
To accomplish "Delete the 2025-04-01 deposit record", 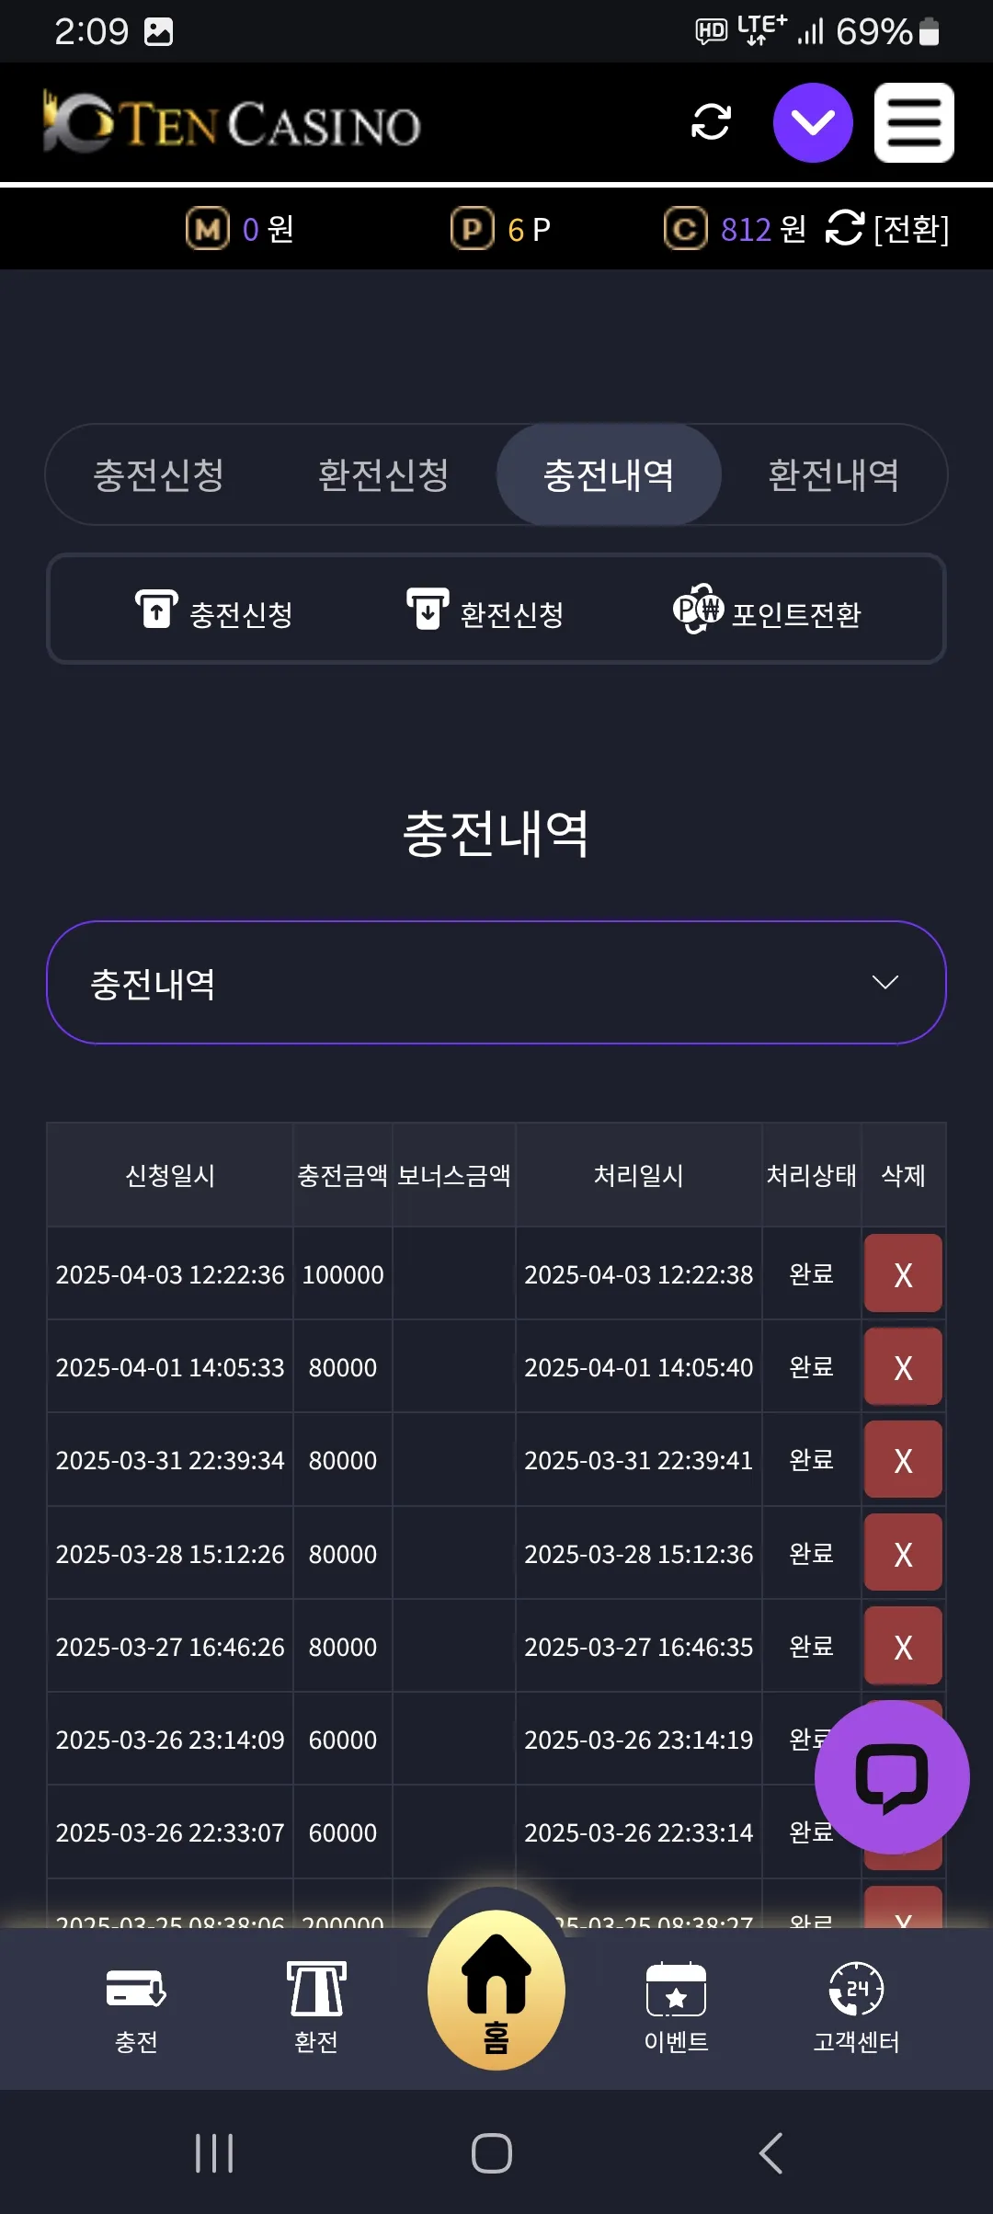I will click(x=903, y=1366).
